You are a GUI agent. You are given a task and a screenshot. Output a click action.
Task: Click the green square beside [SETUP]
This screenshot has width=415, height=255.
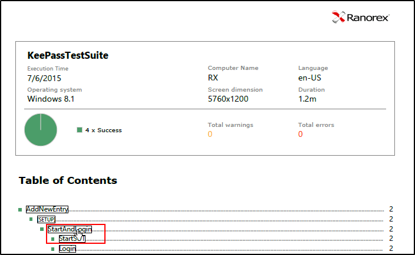click(x=31, y=219)
